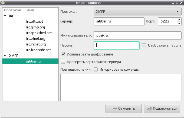
Task: Click the Протокол column header
Action: pyautogui.click(x=14, y=10)
